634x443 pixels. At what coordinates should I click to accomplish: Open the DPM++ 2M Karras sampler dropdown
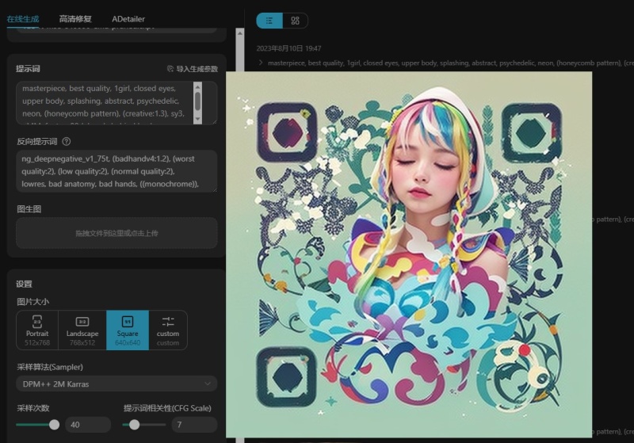(x=116, y=384)
